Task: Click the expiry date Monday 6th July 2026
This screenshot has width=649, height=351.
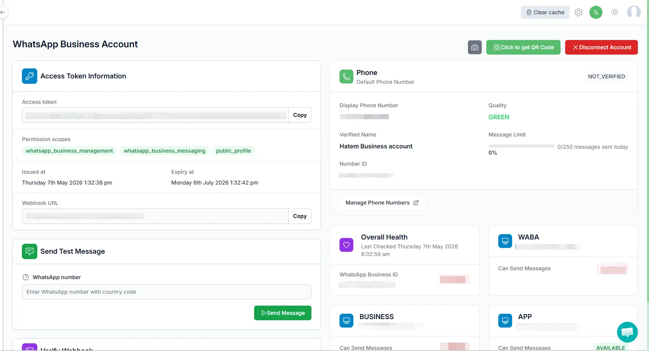Action: click(x=215, y=183)
